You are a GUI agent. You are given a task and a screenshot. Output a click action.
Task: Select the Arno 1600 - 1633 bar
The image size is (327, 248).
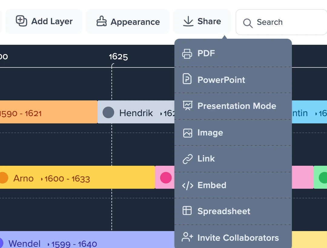(78, 177)
